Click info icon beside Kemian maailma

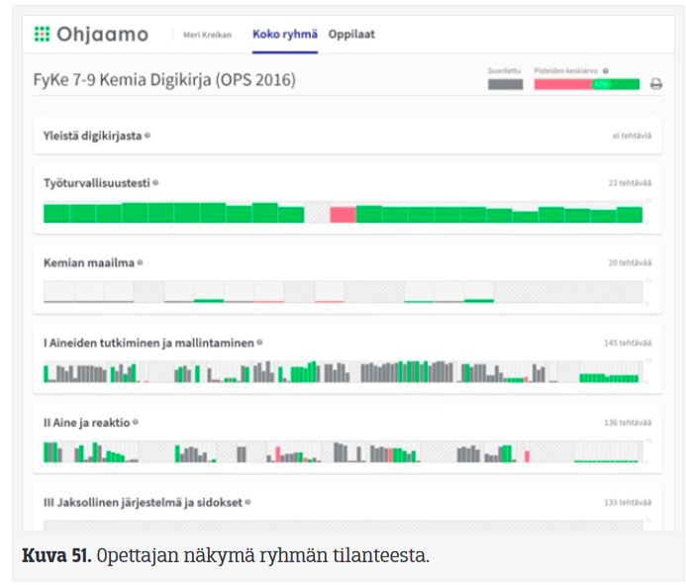[140, 262]
